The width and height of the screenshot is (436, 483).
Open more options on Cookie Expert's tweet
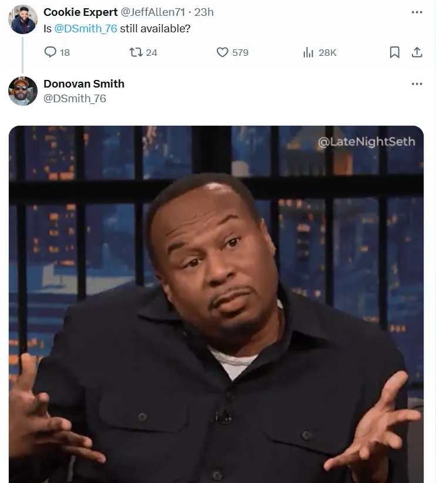tap(417, 12)
